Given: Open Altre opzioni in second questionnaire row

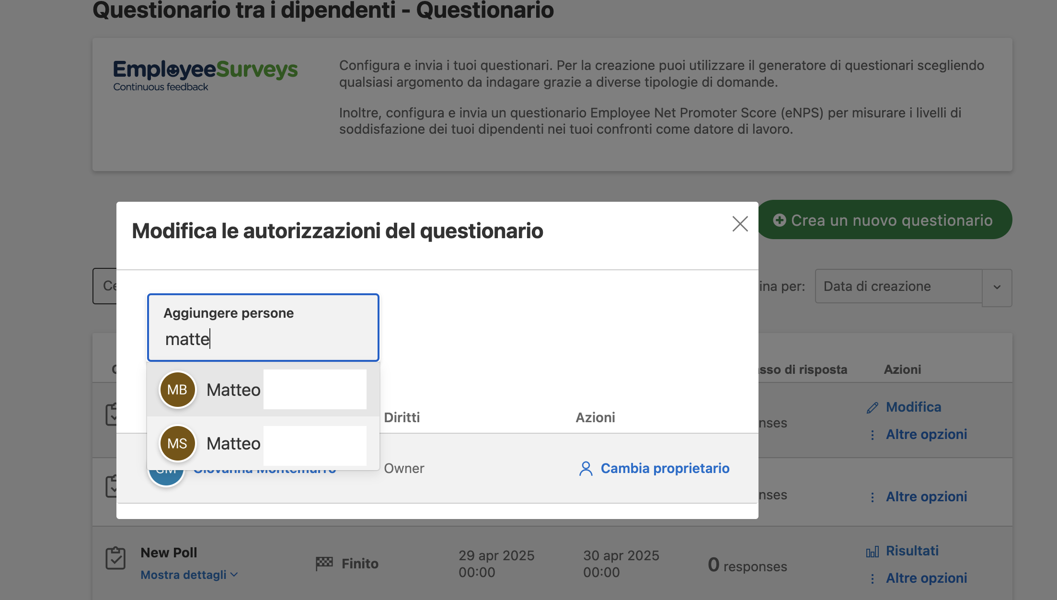Looking at the screenshot, I should click(926, 496).
